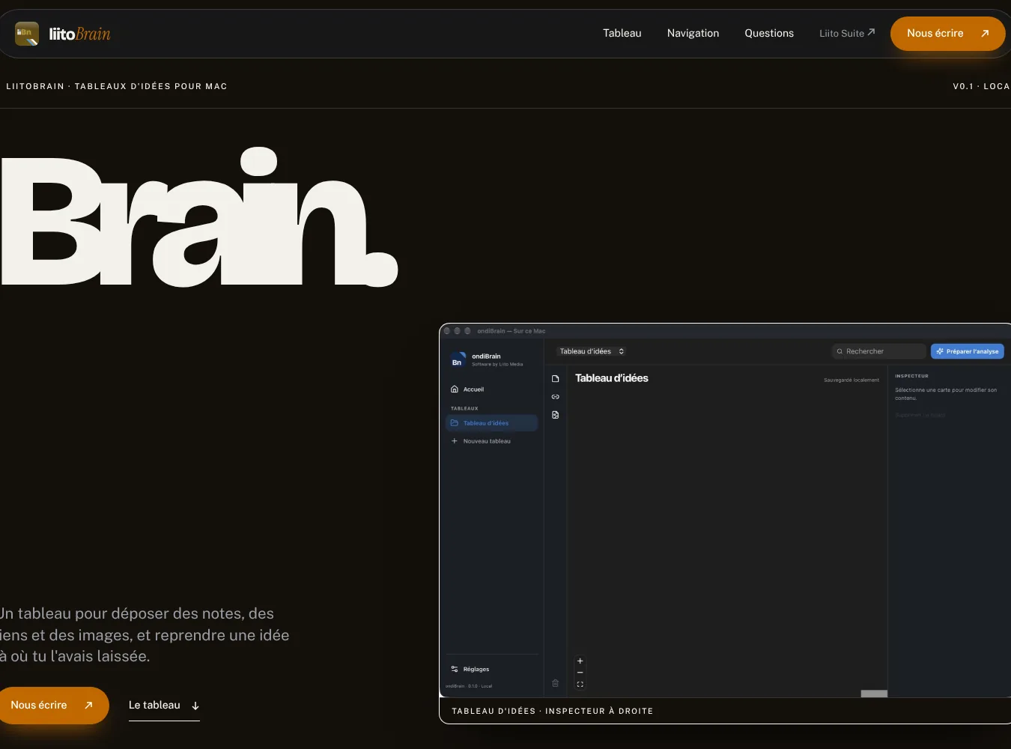Click the Bn ondiBrain app logo
This screenshot has width=1011, height=749.
pos(457,362)
